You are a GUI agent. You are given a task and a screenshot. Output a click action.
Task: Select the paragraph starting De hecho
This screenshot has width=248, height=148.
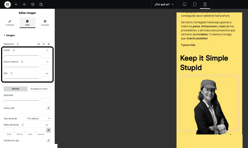coord(208,30)
